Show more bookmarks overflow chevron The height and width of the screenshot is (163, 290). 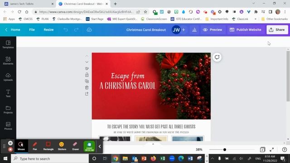[x=256, y=19]
